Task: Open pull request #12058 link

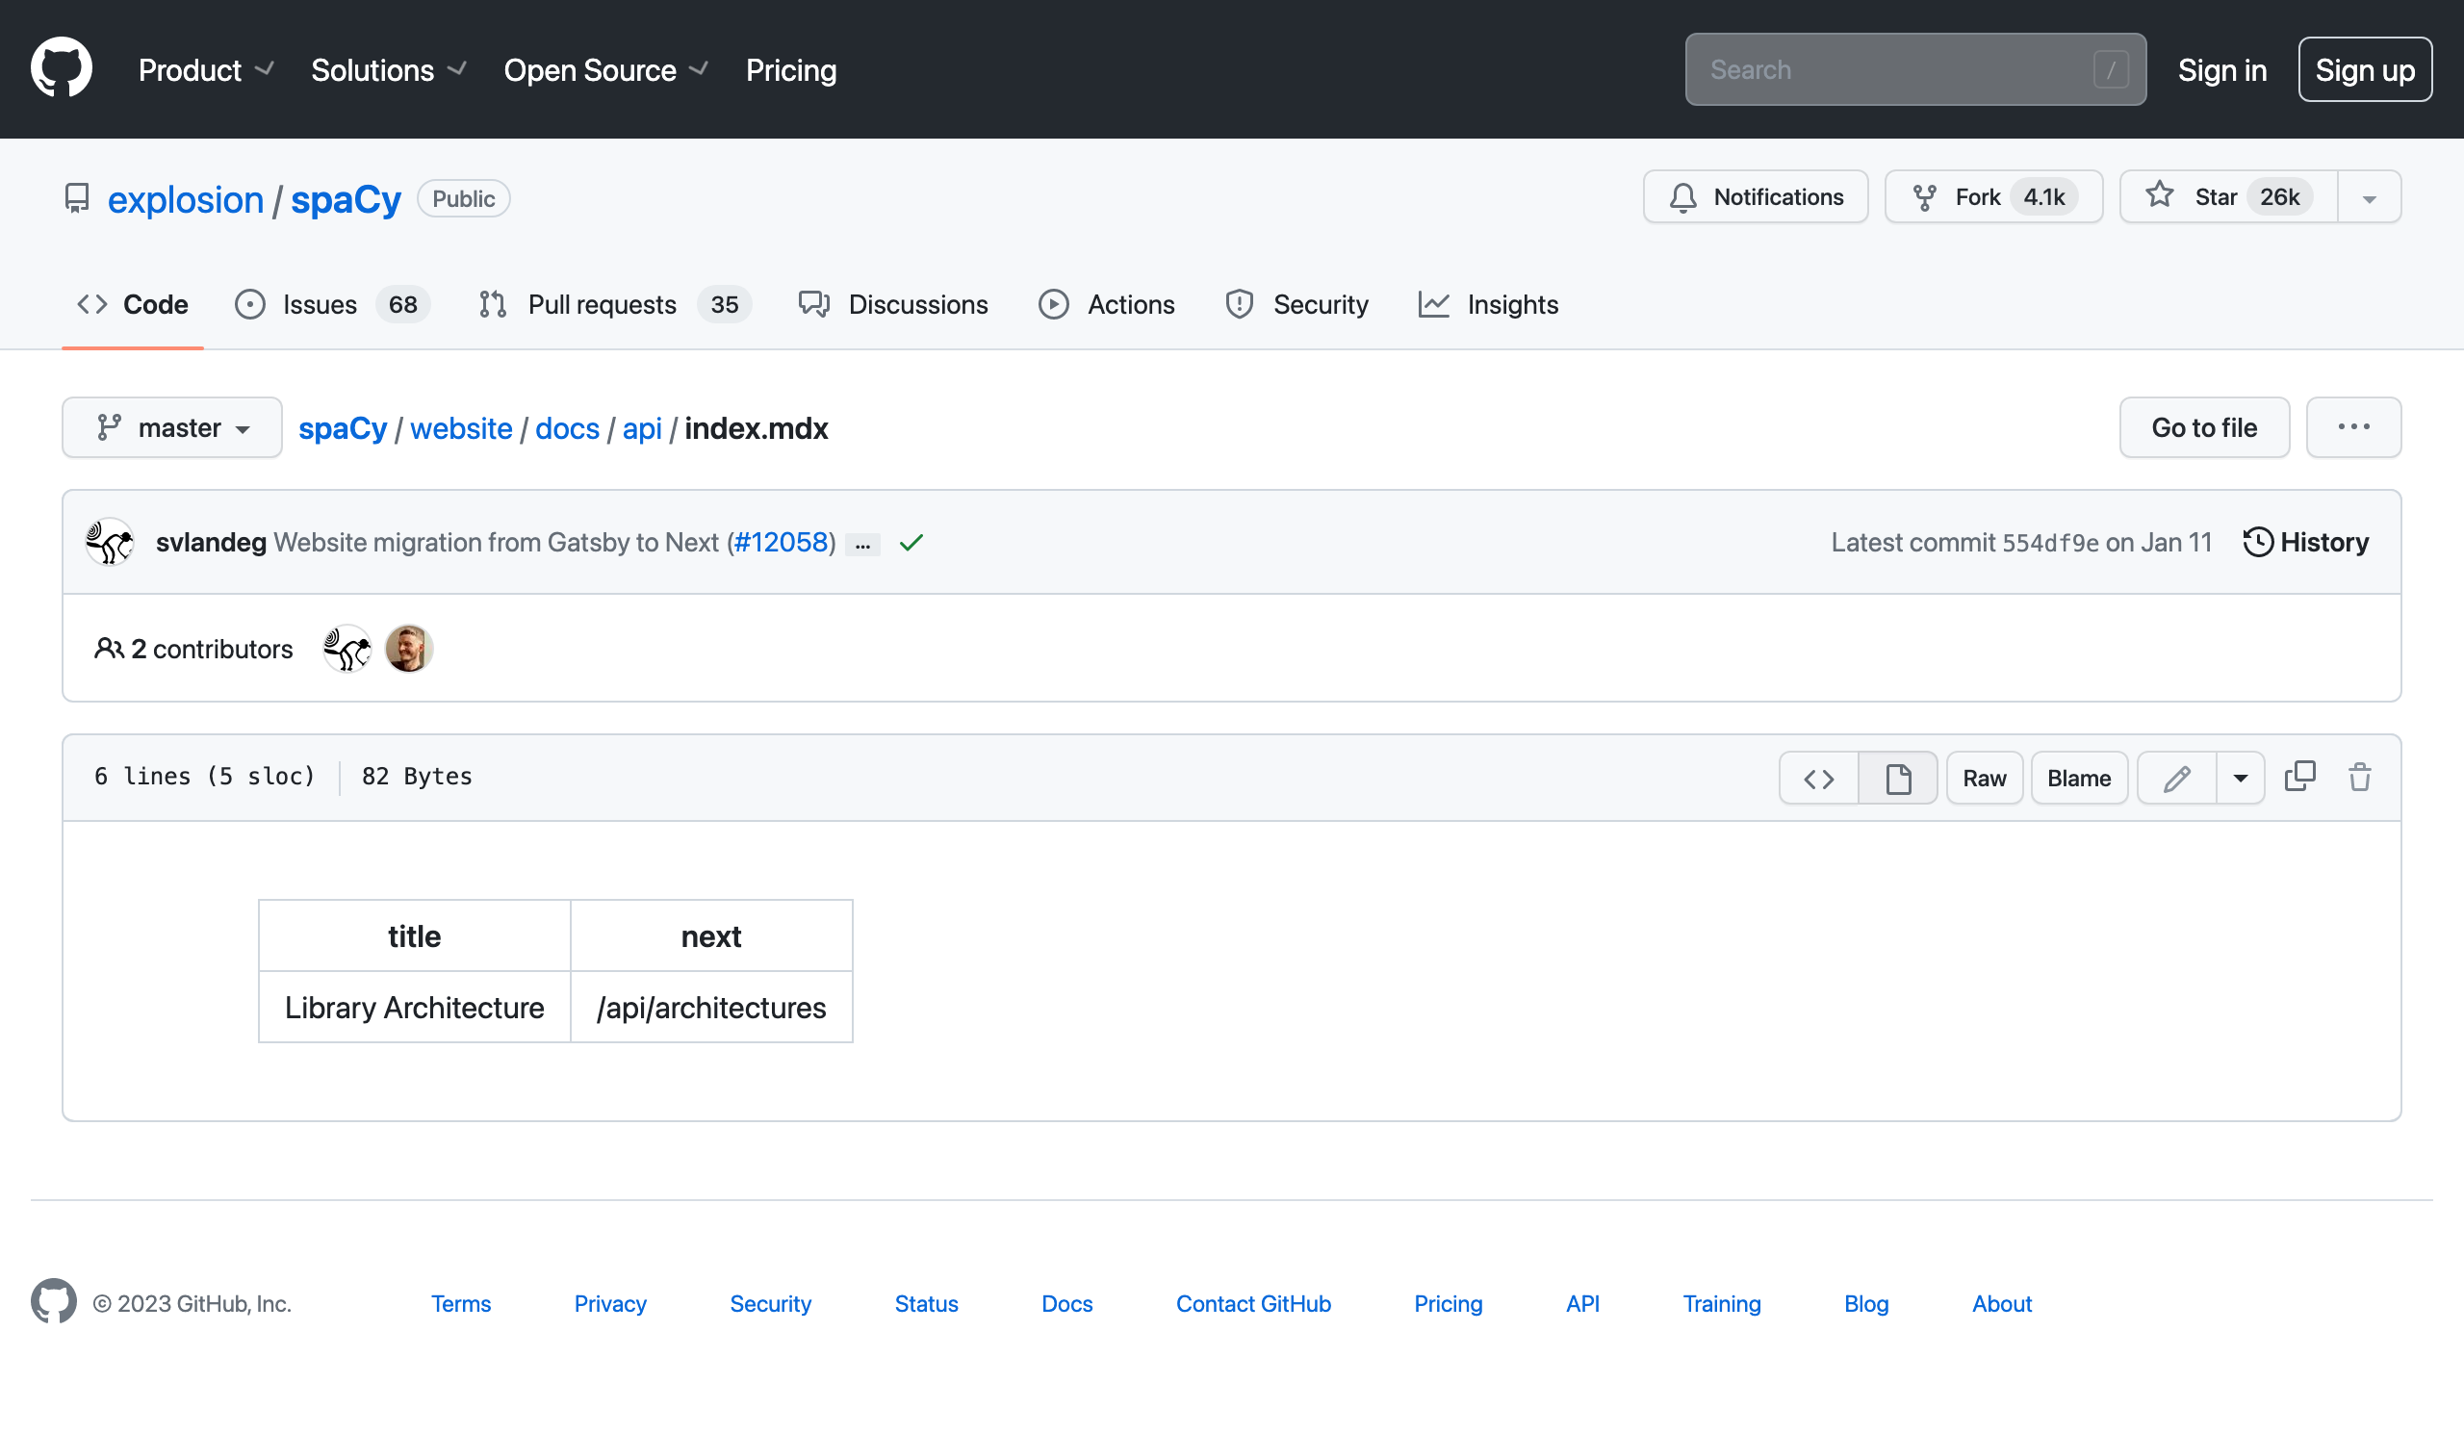Action: click(x=782, y=542)
